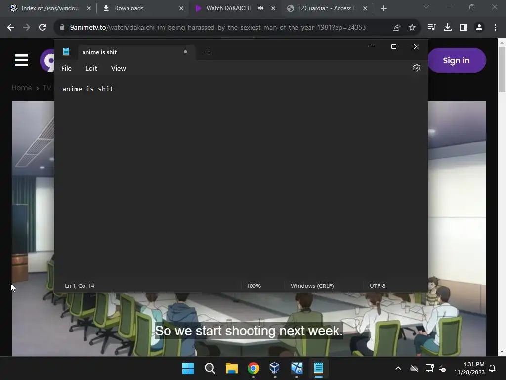The width and height of the screenshot is (506, 380).
Task: Open Notepad settings gear icon
Action: pyautogui.click(x=416, y=68)
